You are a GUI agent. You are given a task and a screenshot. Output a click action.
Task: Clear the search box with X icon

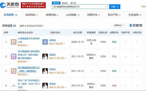[107, 7]
